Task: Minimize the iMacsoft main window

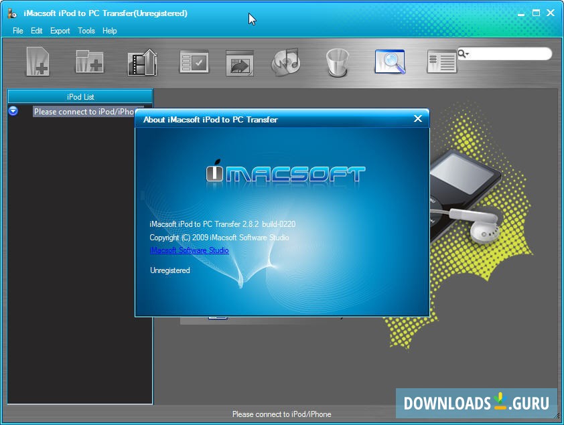Action: tap(521, 13)
